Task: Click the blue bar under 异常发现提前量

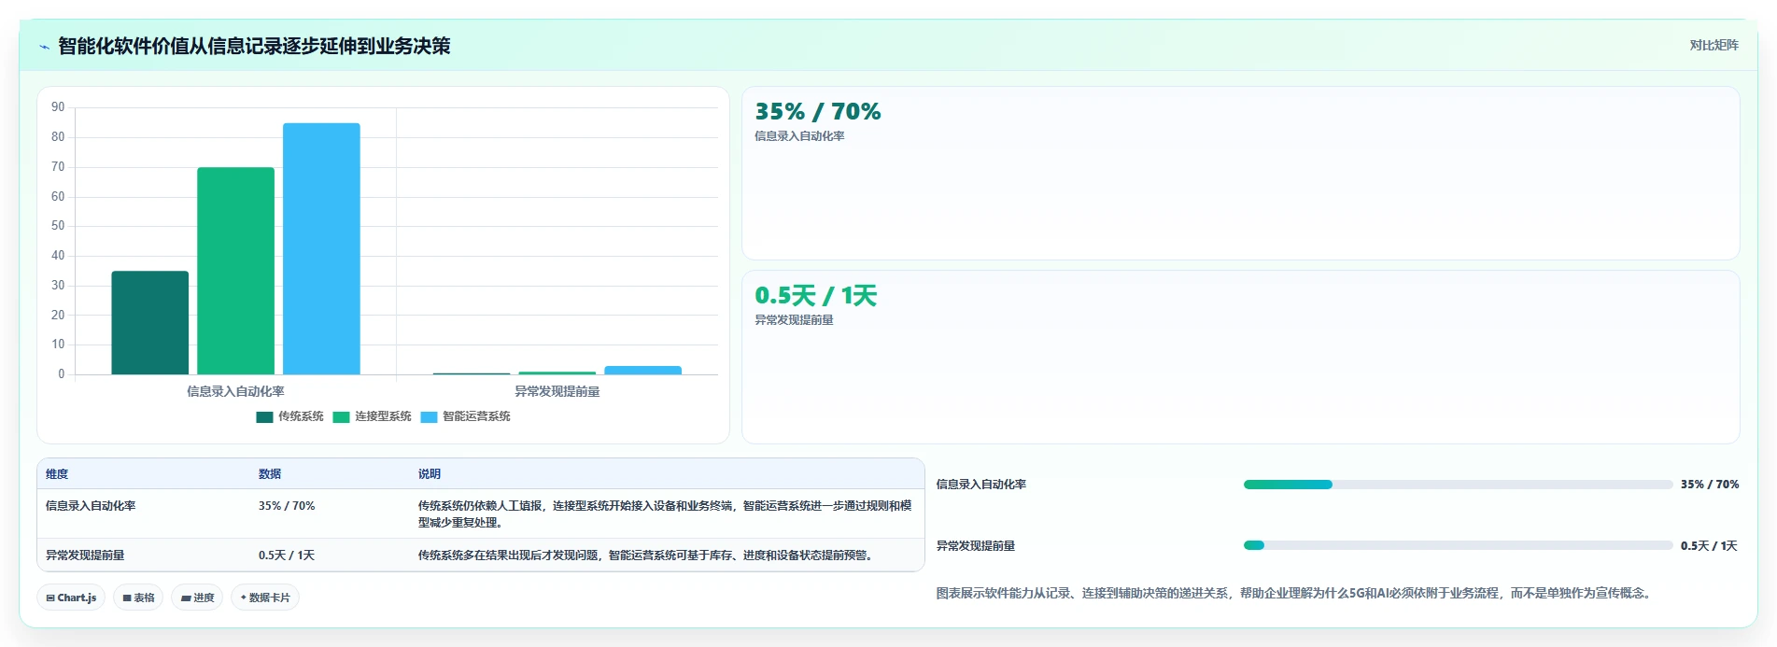Action: click(x=642, y=371)
